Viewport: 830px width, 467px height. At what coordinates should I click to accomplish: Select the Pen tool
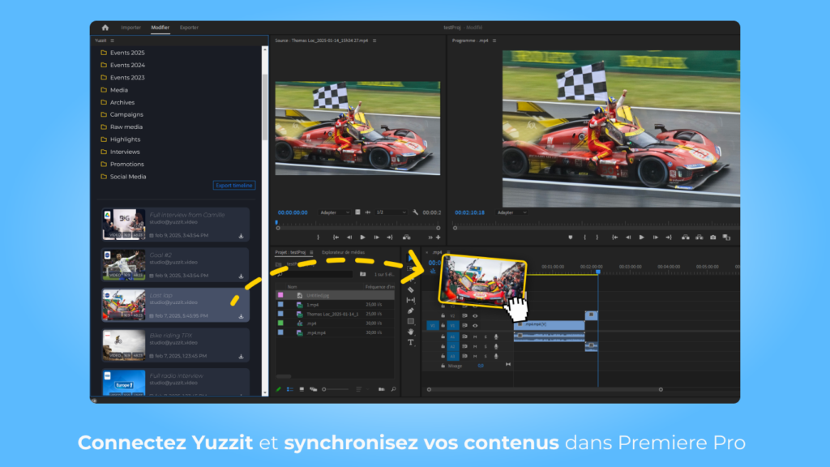tap(411, 311)
